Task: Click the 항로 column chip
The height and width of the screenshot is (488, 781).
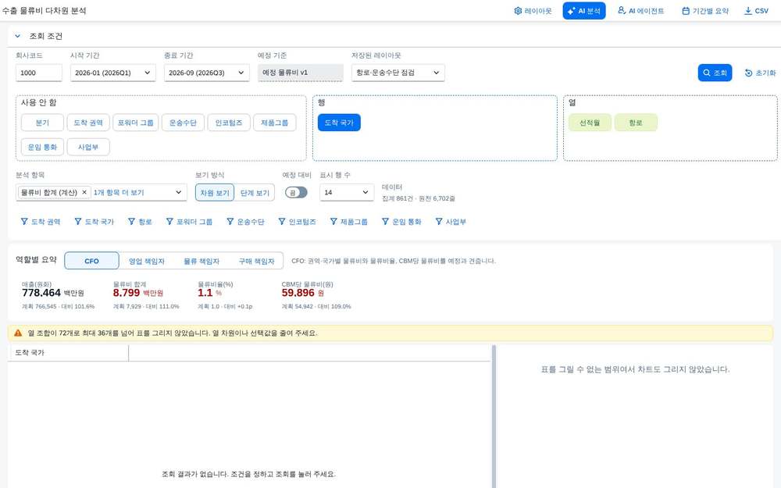Action: 636,123
